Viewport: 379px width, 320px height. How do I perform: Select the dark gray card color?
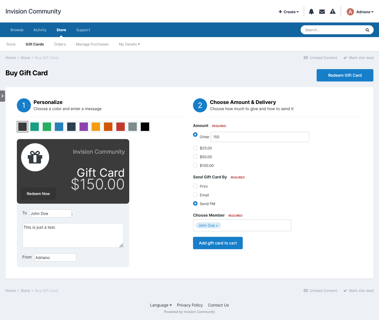(22, 127)
